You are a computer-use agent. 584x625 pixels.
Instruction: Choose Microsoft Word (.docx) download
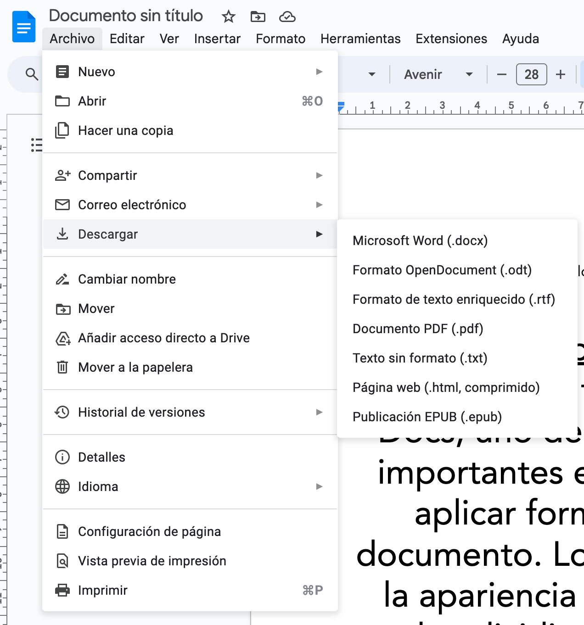click(420, 240)
